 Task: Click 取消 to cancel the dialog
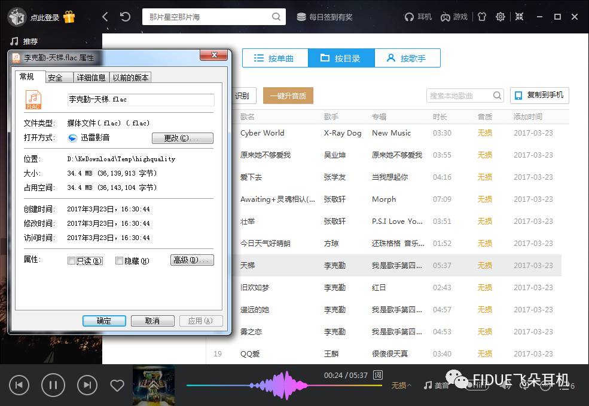coord(152,321)
